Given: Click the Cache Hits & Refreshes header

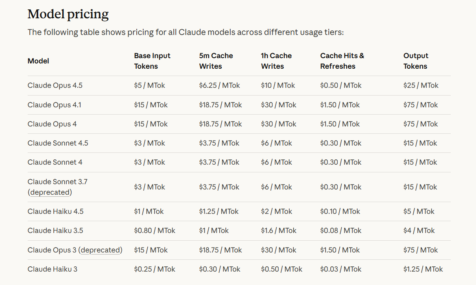Looking at the screenshot, I should point(342,61).
